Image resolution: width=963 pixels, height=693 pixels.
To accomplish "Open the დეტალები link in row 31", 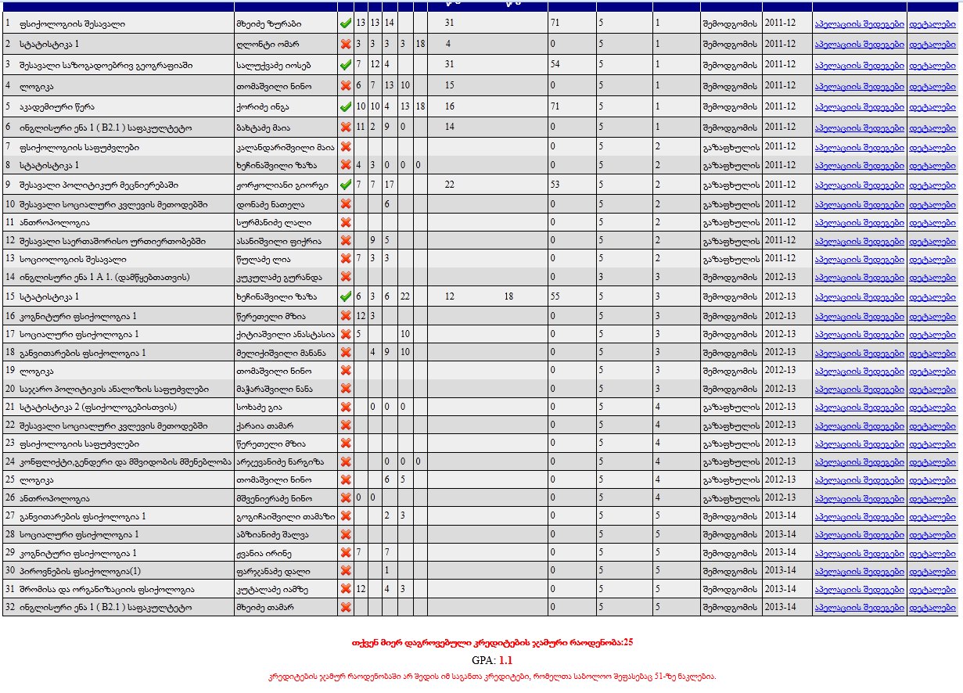I will pyautogui.click(x=932, y=591).
